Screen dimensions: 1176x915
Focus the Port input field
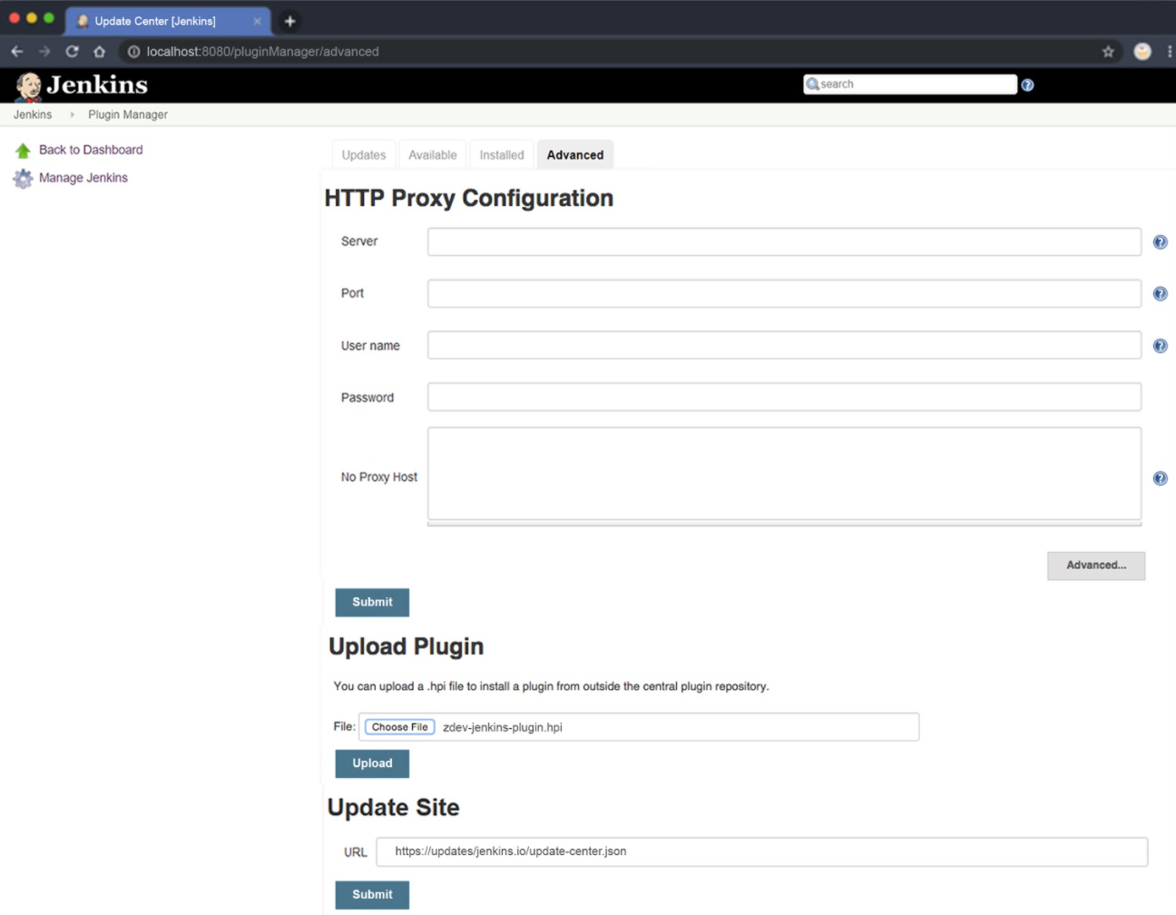[x=784, y=294]
